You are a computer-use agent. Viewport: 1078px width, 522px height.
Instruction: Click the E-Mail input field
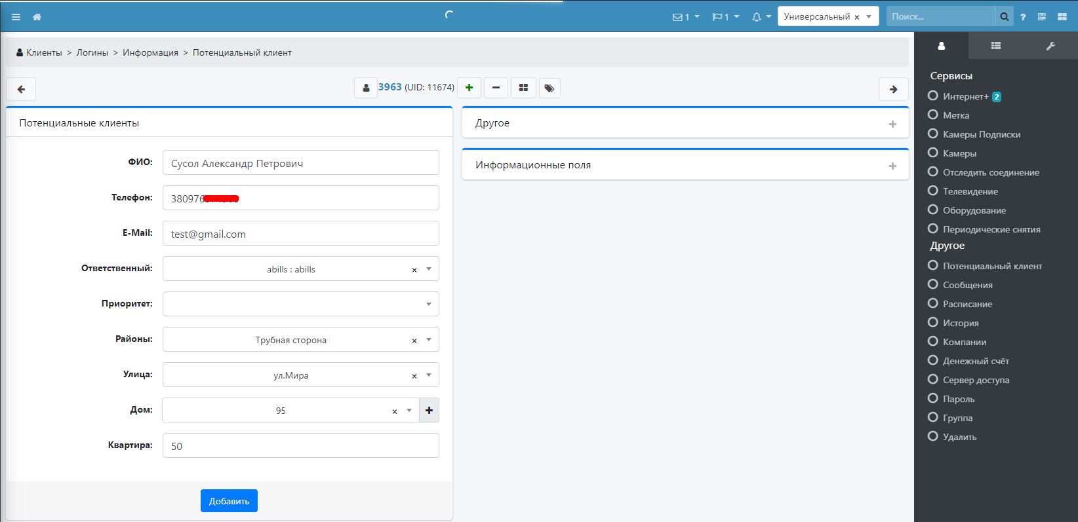(300, 234)
